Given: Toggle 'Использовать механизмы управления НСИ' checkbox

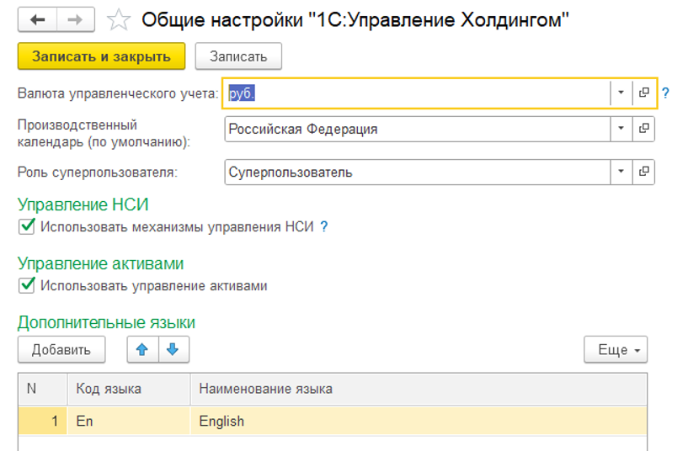Looking at the screenshot, I should click(x=27, y=226).
